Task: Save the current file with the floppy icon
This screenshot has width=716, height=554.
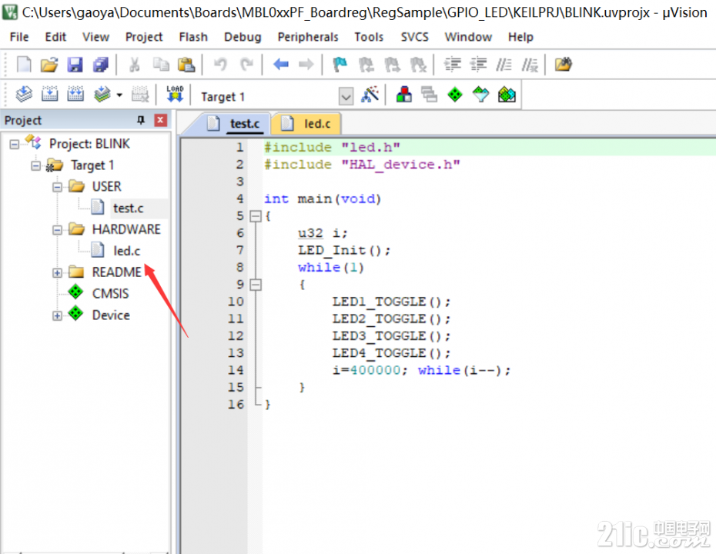Action: (x=75, y=65)
